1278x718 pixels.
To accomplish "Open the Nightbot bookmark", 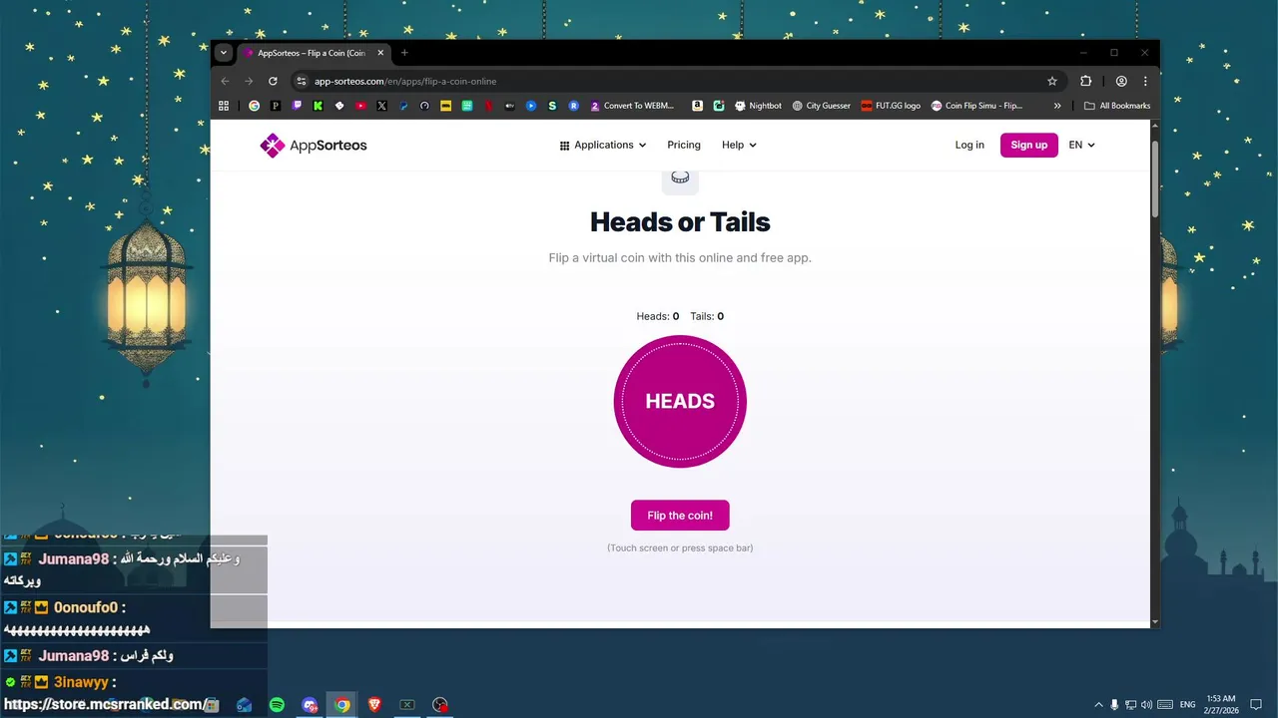I will point(758,105).
